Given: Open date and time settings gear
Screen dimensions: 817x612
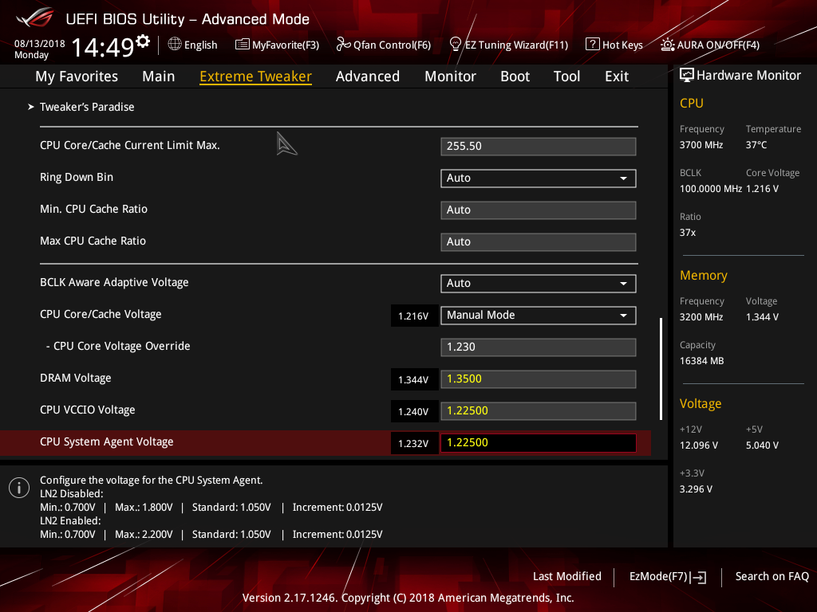Looking at the screenshot, I should coord(143,41).
